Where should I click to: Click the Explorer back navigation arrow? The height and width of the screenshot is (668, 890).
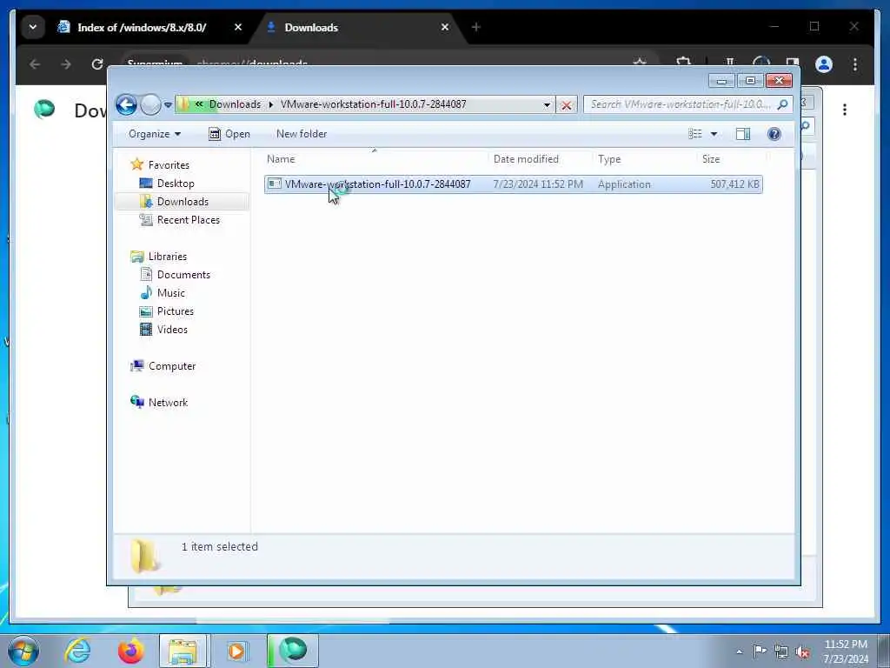coord(126,105)
